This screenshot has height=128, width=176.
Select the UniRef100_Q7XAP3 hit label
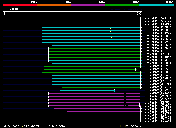pyautogui.click(x=158, y=75)
